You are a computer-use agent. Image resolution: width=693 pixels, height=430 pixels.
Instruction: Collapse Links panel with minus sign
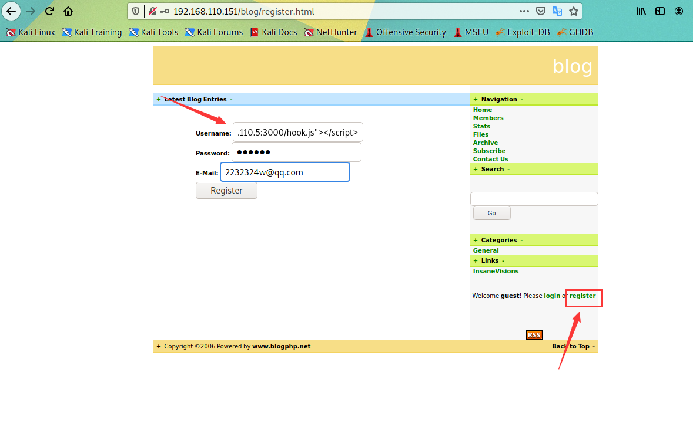click(503, 260)
